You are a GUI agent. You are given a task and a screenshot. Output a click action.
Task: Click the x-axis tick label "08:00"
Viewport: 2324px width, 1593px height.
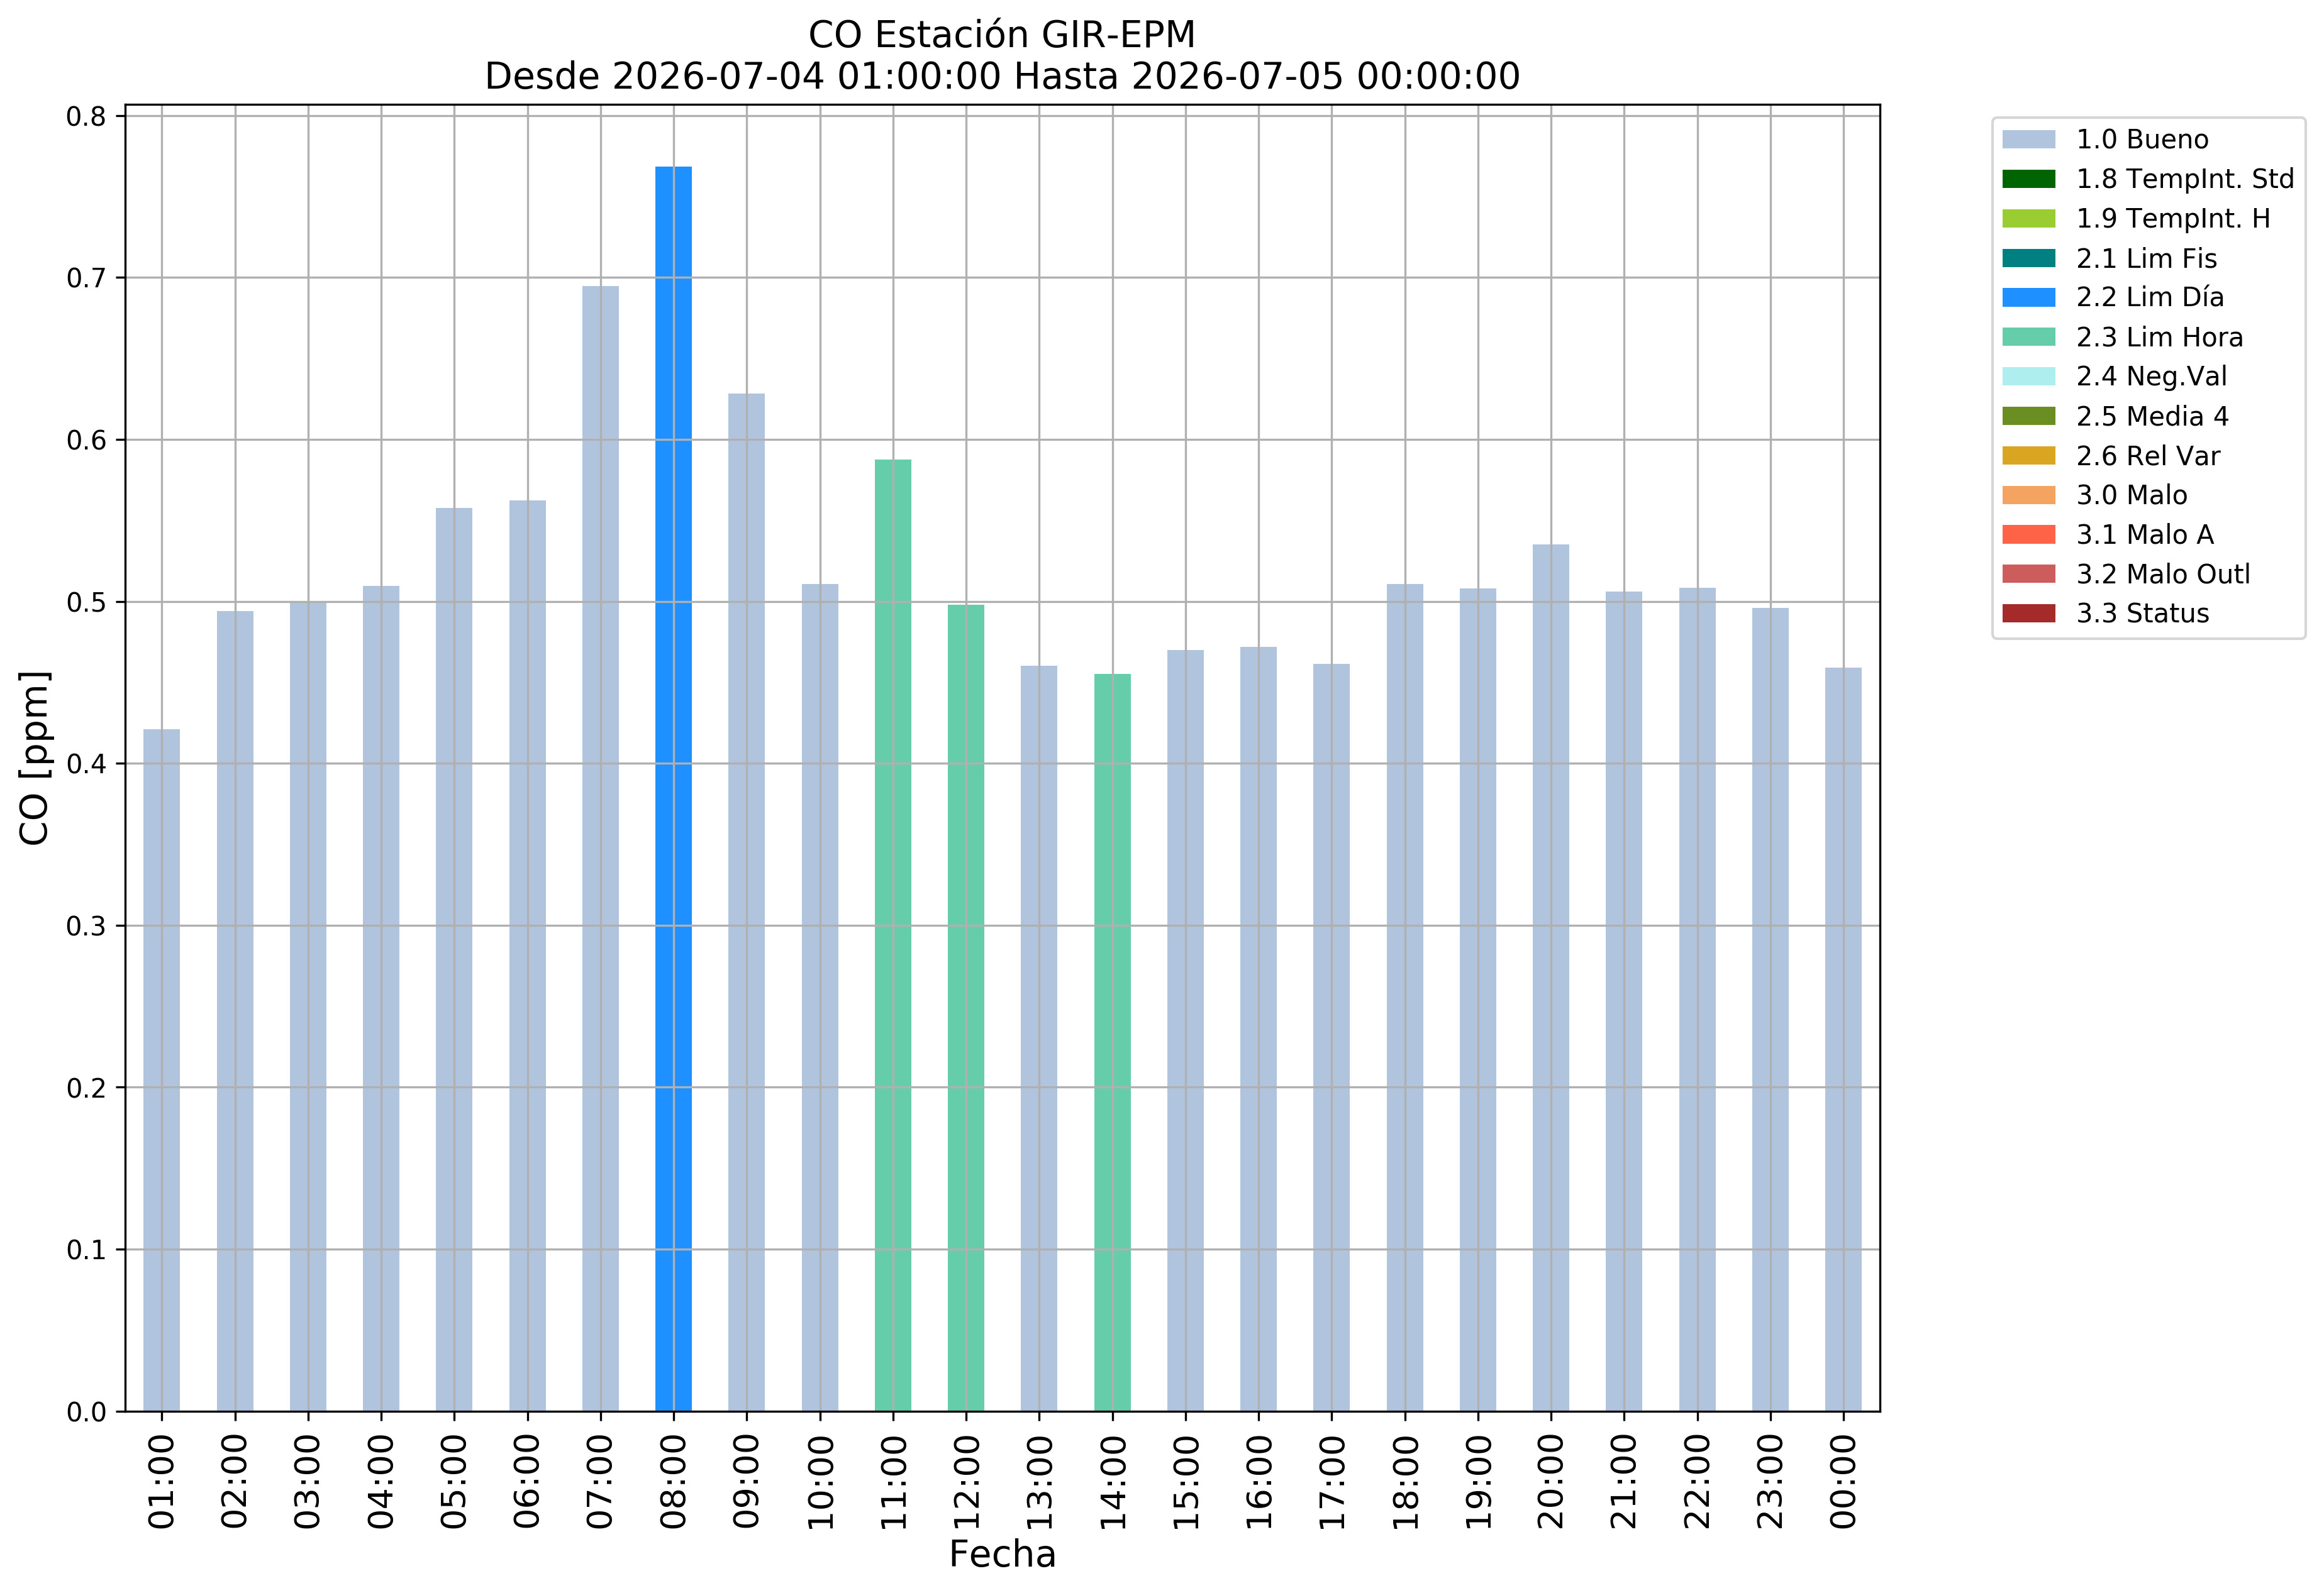click(x=674, y=1482)
